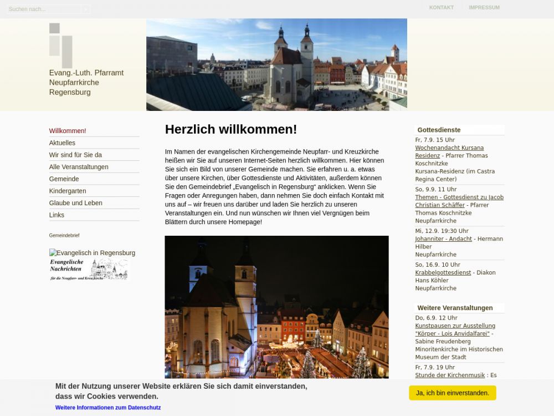554x416 pixels.
Task: Select 'Willkommen!' in the sidebar menu
Action: (x=68, y=131)
